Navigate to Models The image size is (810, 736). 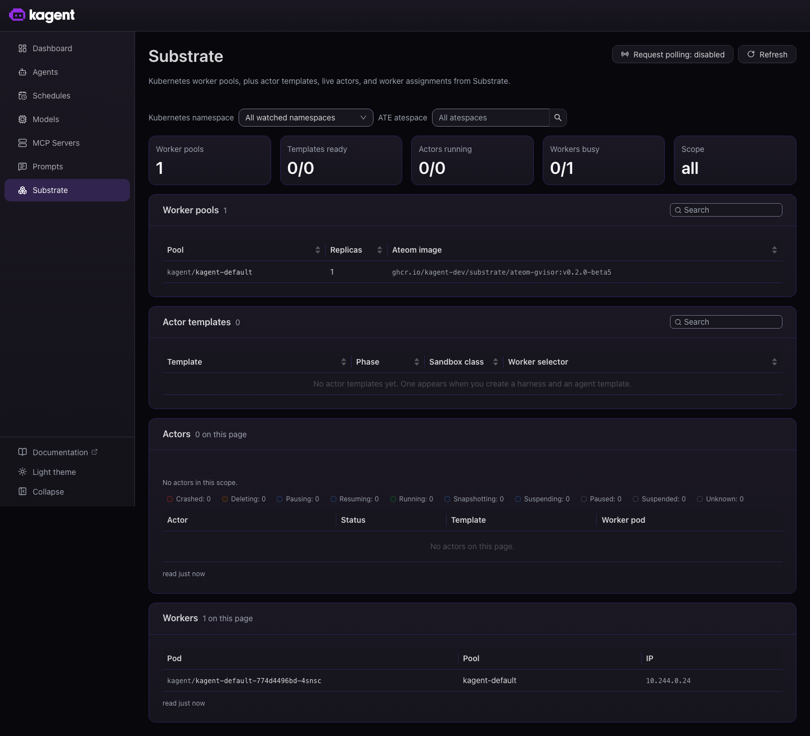pos(67,119)
